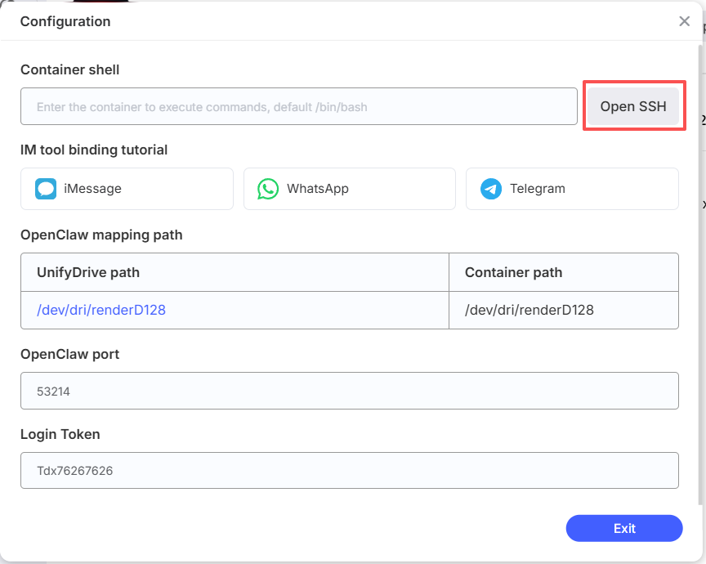
Task: Click the blue Exit button
Action: (x=624, y=528)
